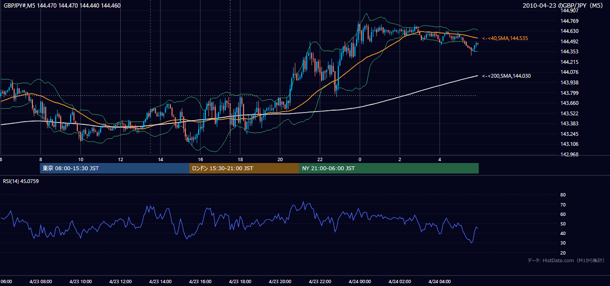Click RSI axis level 80
The height and width of the screenshot is (286, 610).
click(563, 195)
